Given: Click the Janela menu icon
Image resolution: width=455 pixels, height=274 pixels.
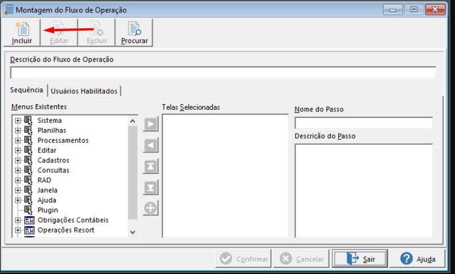Looking at the screenshot, I should [x=28, y=190].
